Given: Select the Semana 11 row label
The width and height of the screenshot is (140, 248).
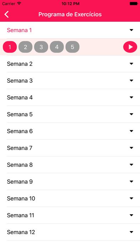Looking at the screenshot, I should [21, 215].
